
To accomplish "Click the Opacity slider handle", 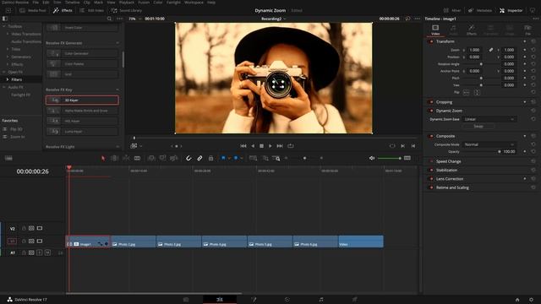I will coord(499,152).
